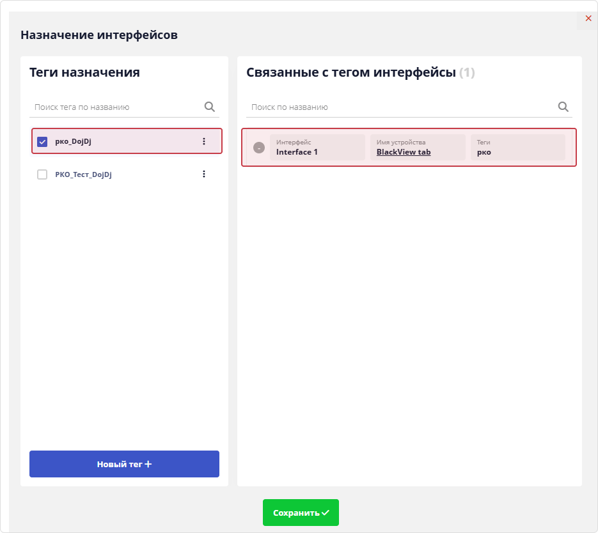Enable the РКО_Тест_DojDj checkbox
Viewport: 598px width, 533px height.
tap(42, 173)
